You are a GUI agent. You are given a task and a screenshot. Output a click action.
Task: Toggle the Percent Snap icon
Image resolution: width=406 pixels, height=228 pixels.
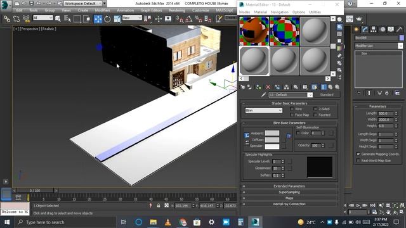coord(199,19)
